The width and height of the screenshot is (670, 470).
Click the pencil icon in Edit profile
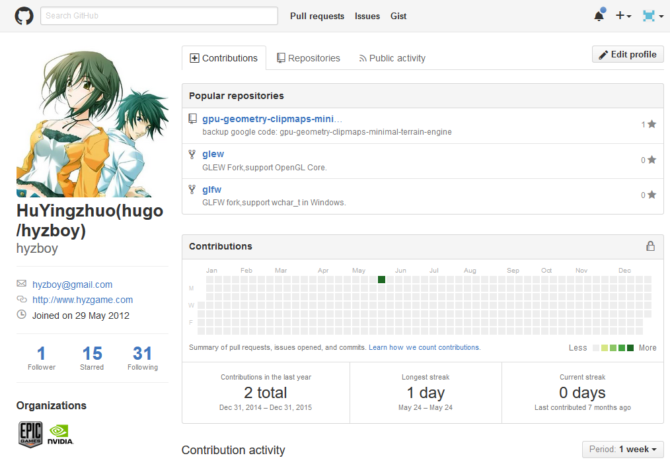pyautogui.click(x=603, y=55)
